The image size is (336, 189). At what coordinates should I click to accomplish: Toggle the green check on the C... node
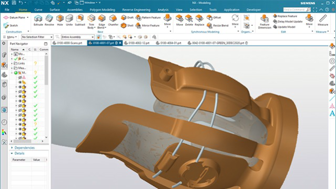(16, 59)
